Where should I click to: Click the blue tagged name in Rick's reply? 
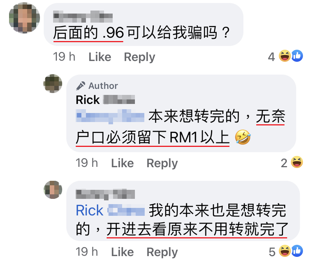110,116
